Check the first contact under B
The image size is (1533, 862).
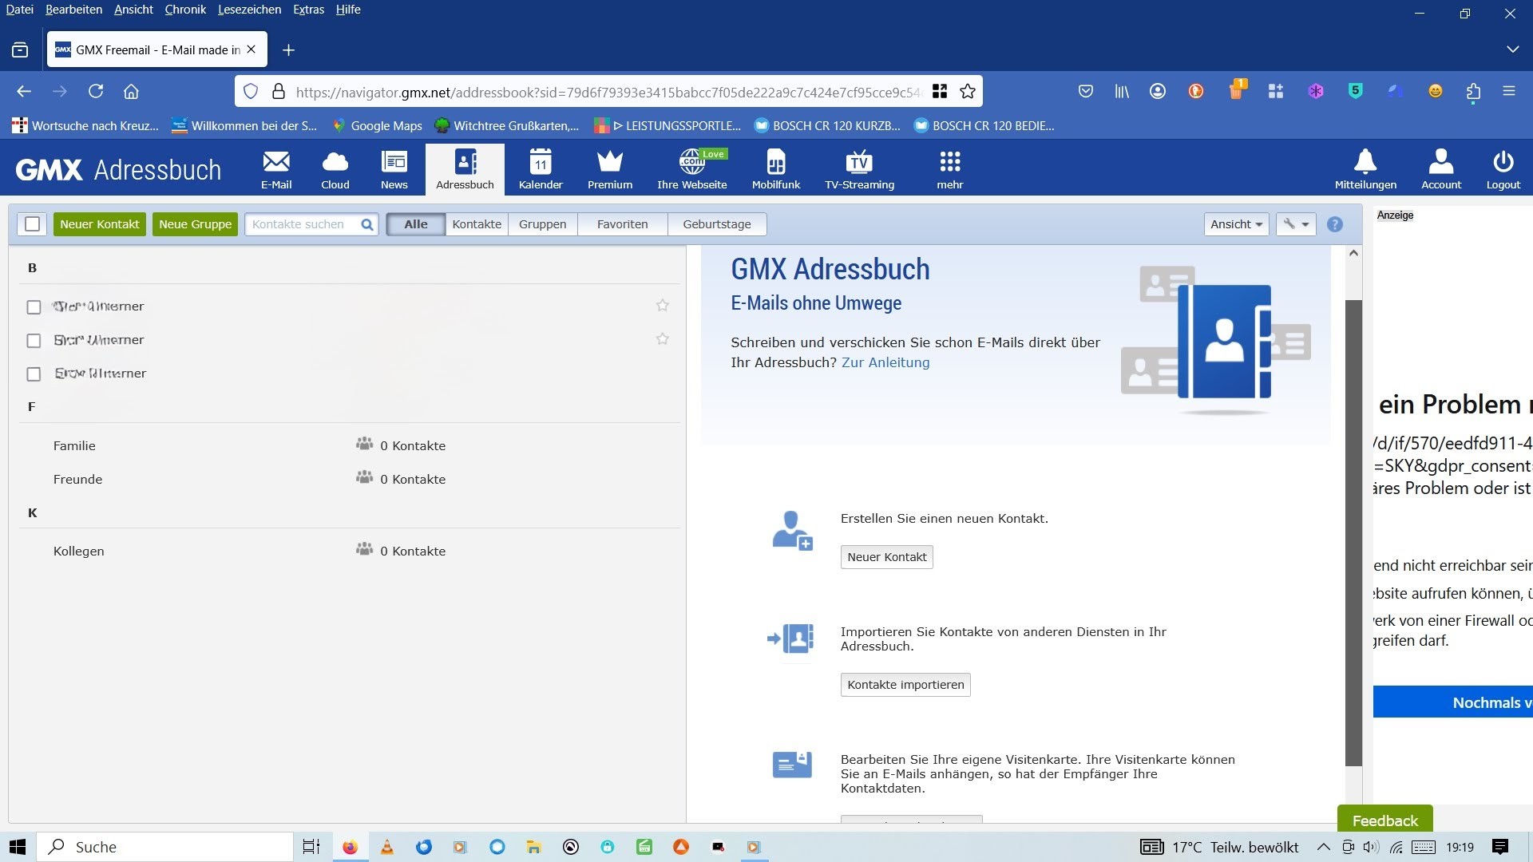(34, 307)
